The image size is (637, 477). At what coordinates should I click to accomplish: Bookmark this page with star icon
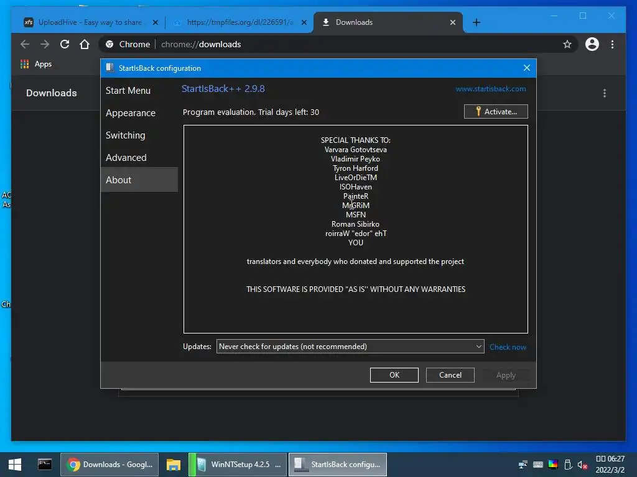(567, 44)
